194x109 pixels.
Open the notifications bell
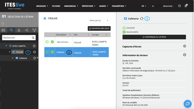click(186, 6)
